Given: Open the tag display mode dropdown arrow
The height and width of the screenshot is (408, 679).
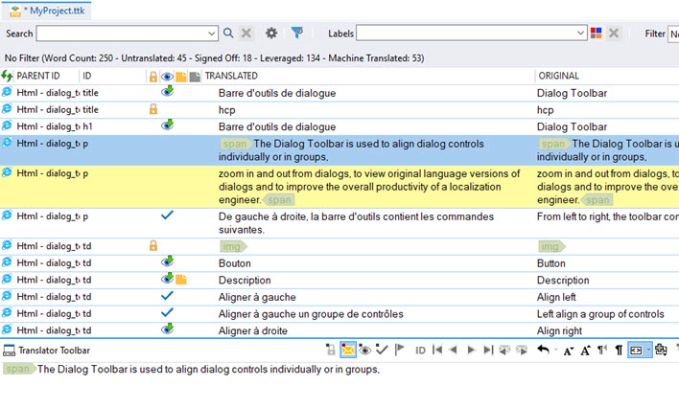Looking at the screenshot, I should 648,351.
